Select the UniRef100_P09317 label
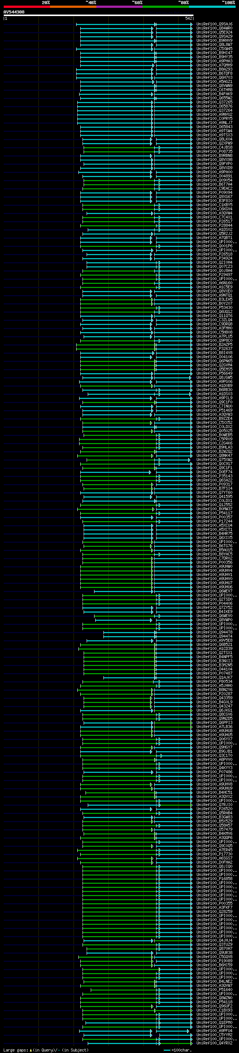The image size is (239, 1053). [214, 484]
